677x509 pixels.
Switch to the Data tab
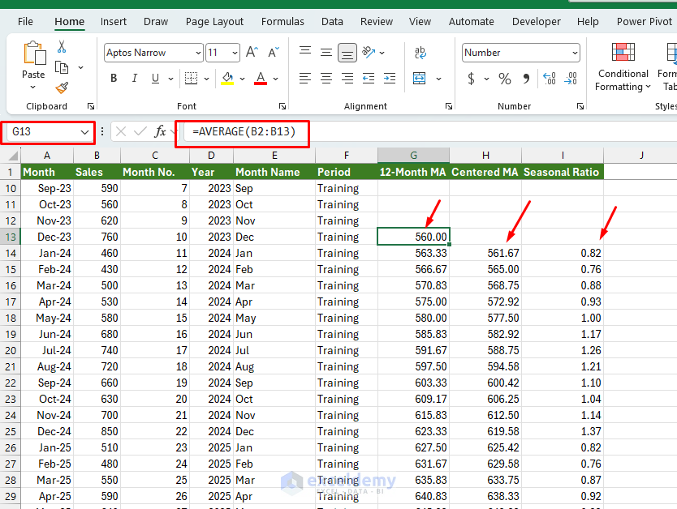(x=332, y=22)
